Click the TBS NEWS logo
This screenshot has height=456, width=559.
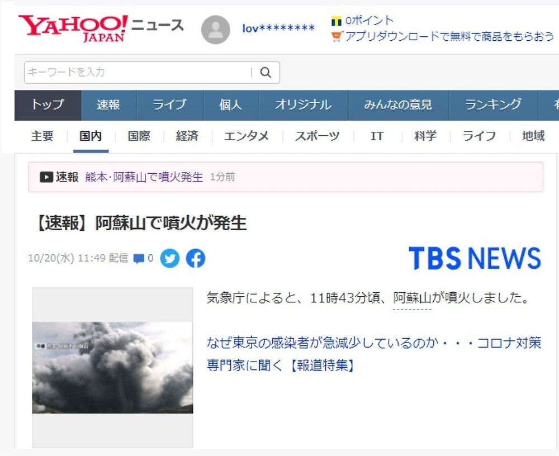coord(475,258)
